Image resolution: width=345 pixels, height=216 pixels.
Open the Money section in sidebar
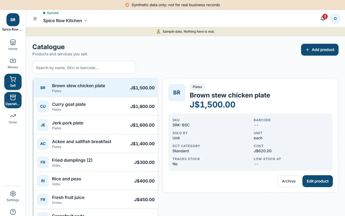[x=13, y=63]
